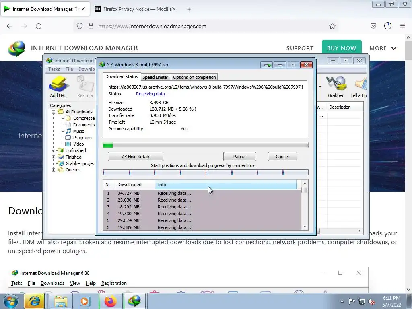Open the Windows Start button
The height and width of the screenshot is (309, 412).
(11, 301)
